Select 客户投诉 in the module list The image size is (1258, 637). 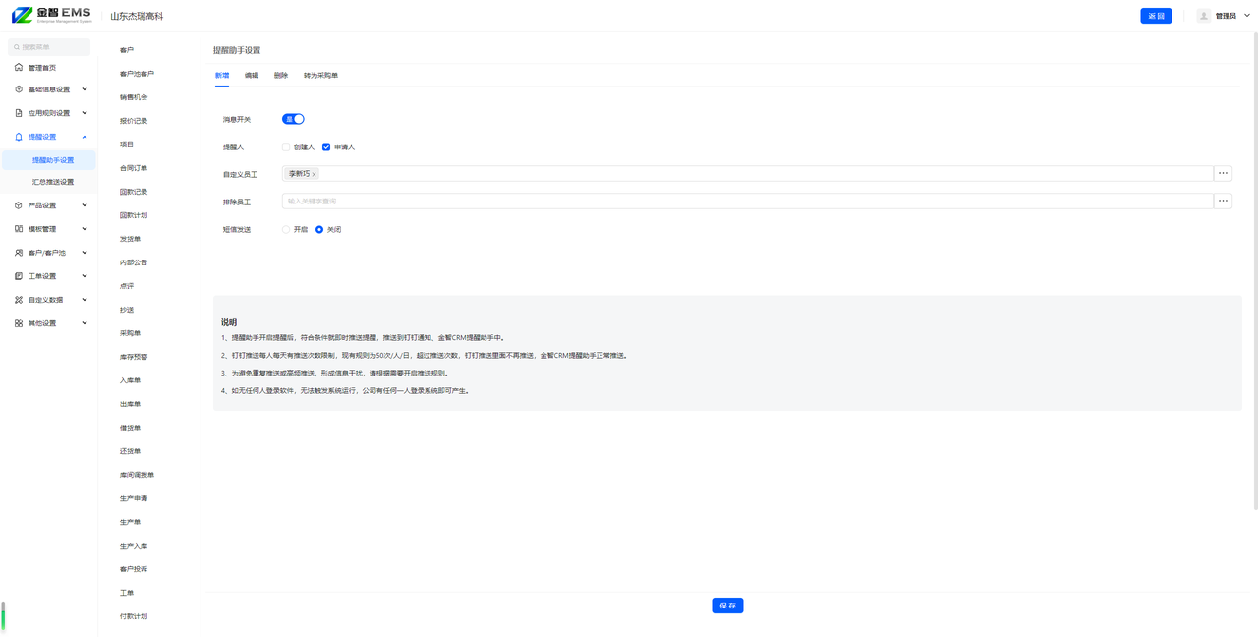tap(134, 569)
